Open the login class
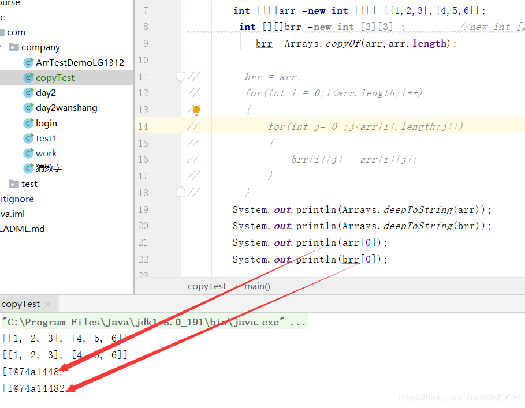The image size is (525, 408). [x=46, y=123]
